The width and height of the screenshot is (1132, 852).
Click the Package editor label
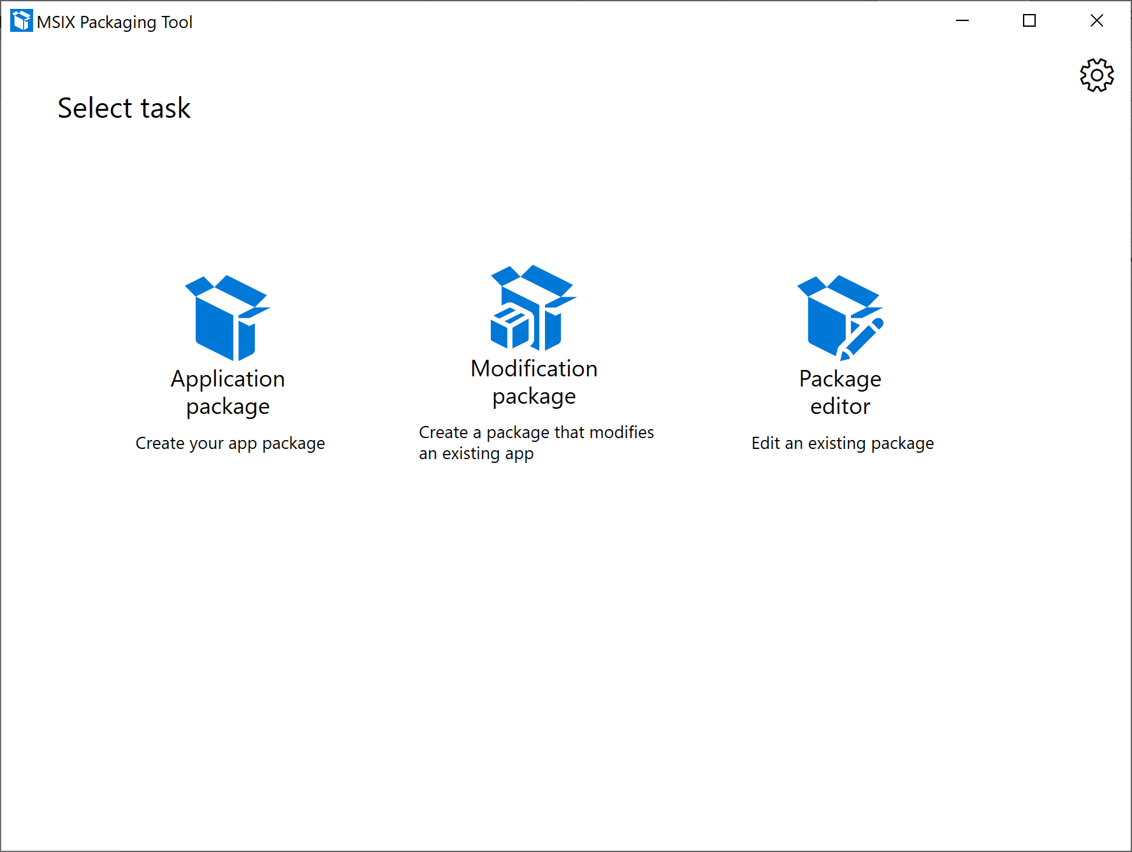click(x=841, y=392)
